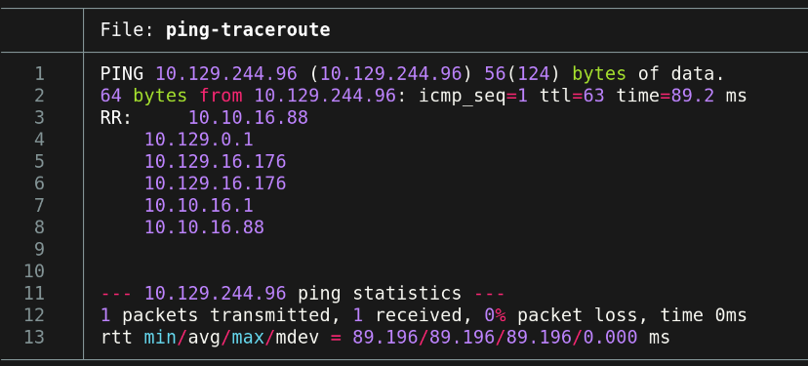Viewport: 808px width, 366px height.
Task: Select the 0.000 mdev value
Action: click(x=610, y=337)
